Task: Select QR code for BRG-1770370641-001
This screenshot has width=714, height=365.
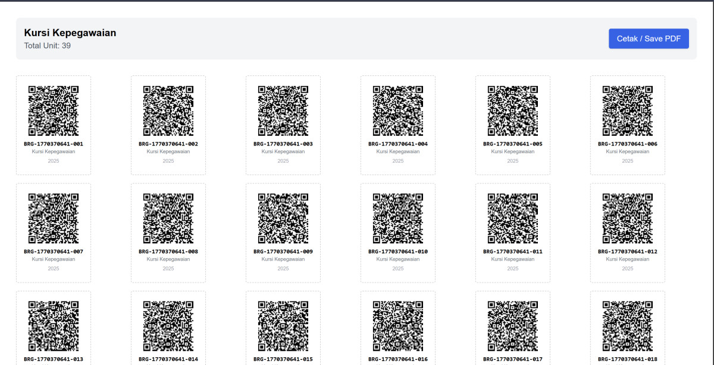Action: click(x=54, y=111)
